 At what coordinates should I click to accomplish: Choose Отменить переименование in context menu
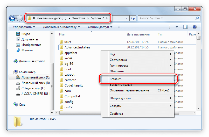(137, 90)
